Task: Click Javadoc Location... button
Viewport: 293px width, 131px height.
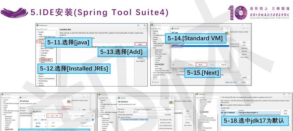Action: [x=166, y=123]
